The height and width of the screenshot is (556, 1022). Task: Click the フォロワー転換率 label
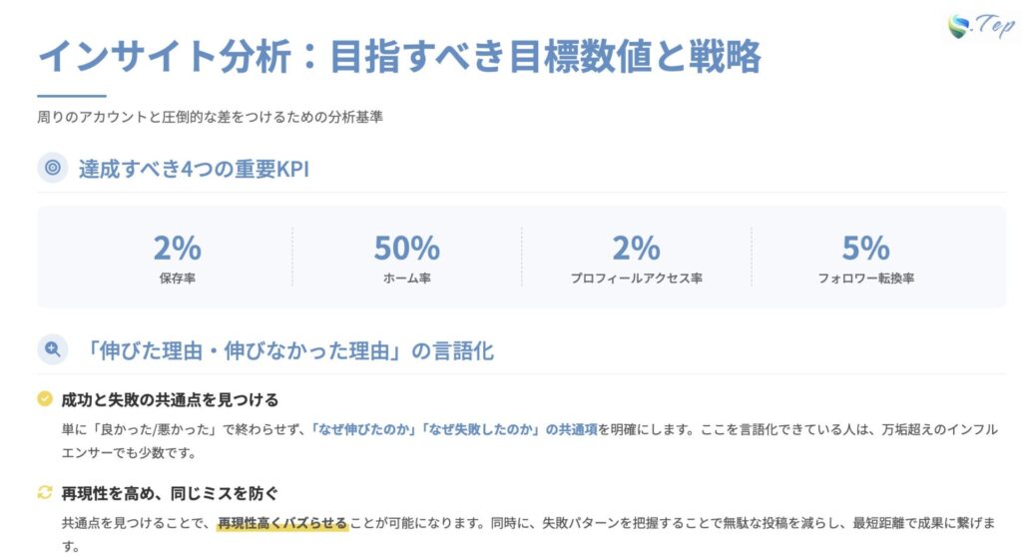[865, 278]
